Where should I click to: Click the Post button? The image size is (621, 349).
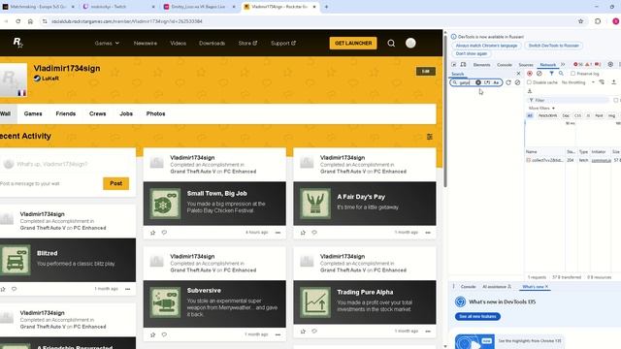pyautogui.click(x=116, y=183)
